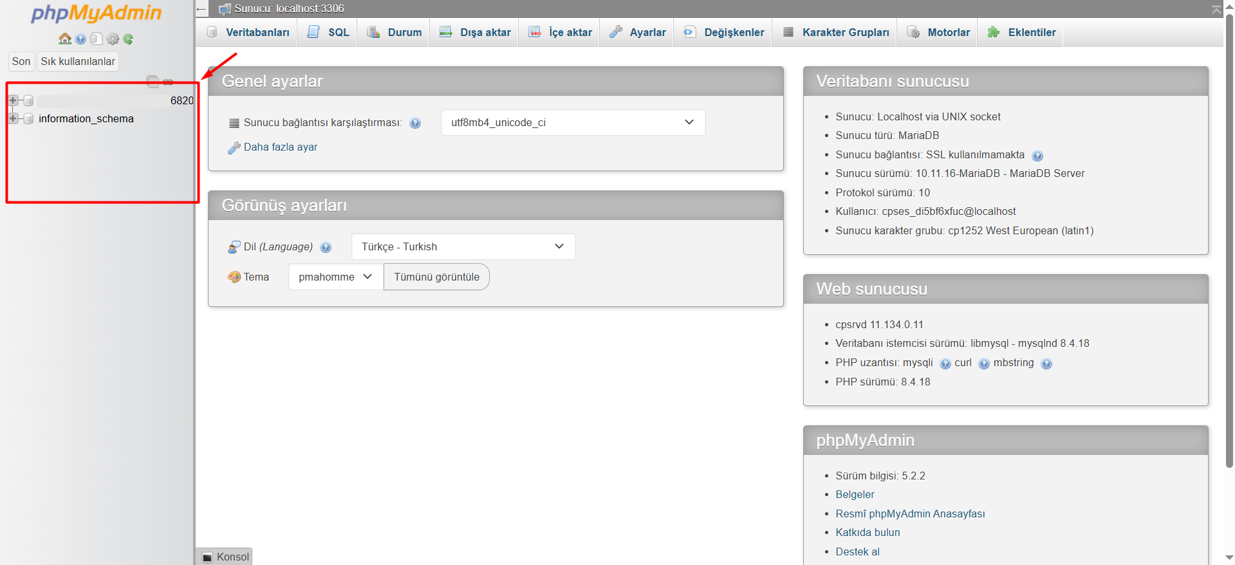1235x565 pixels.
Task: Click the help icon beside mbstring
Action: [1046, 364]
